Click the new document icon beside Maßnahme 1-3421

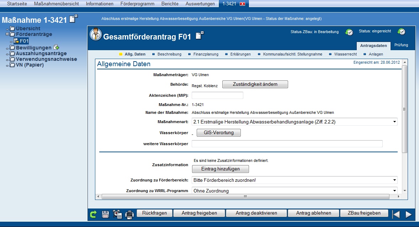[x=74, y=19]
